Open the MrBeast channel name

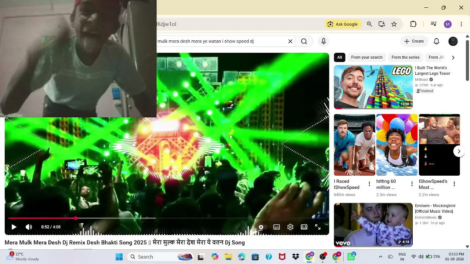[x=422, y=80]
